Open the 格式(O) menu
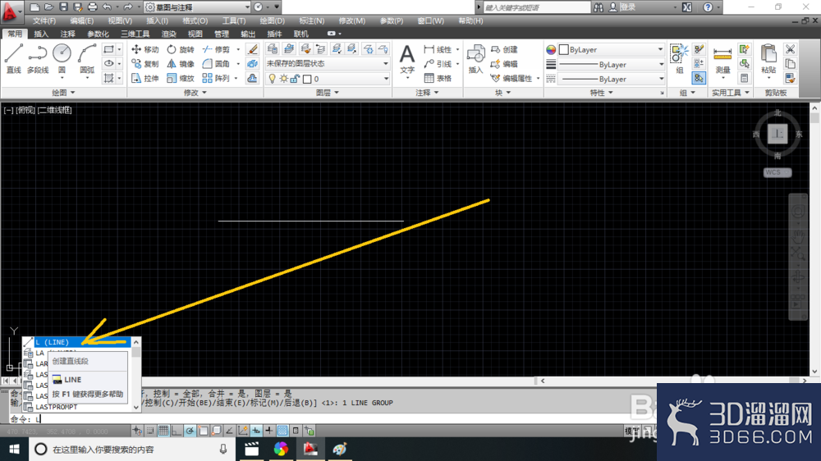Image resolution: width=821 pixels, height=461 pixels. (195, 21)
